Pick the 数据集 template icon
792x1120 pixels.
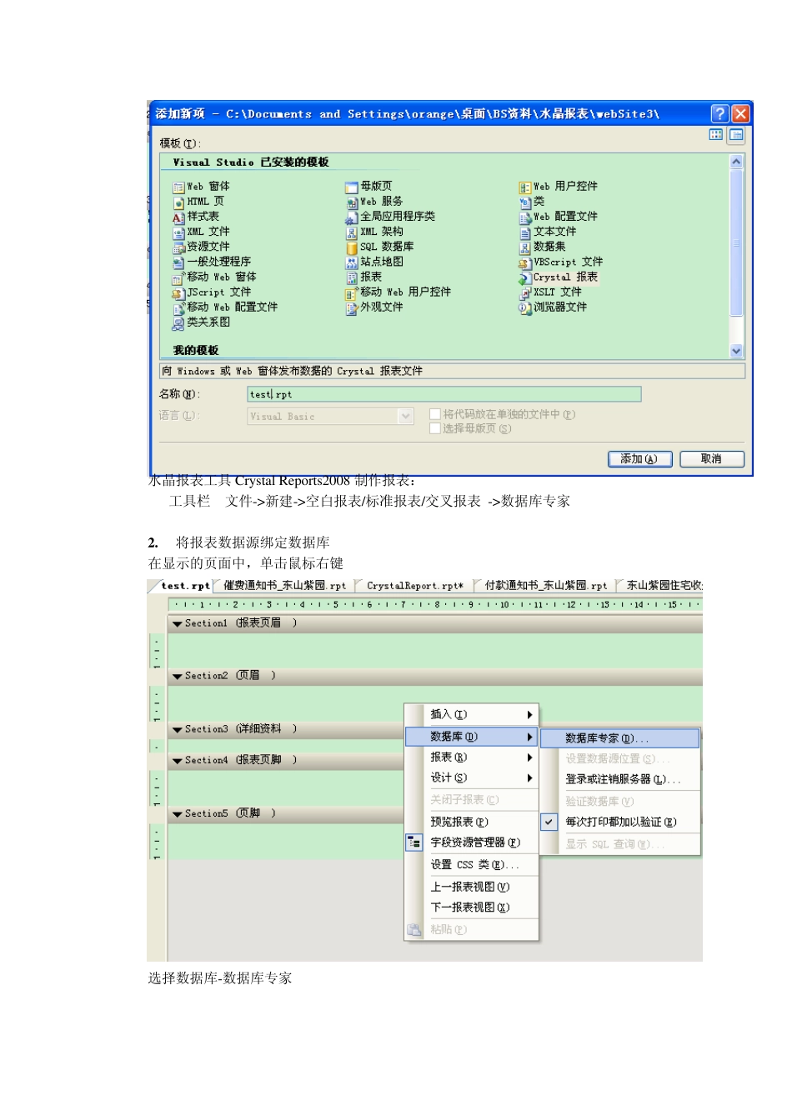pos(525,247)
